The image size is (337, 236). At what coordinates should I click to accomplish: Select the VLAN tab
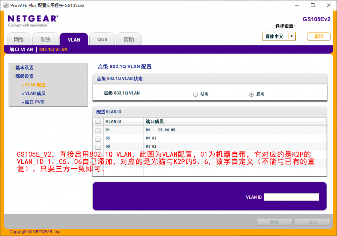tap(74, 39)
